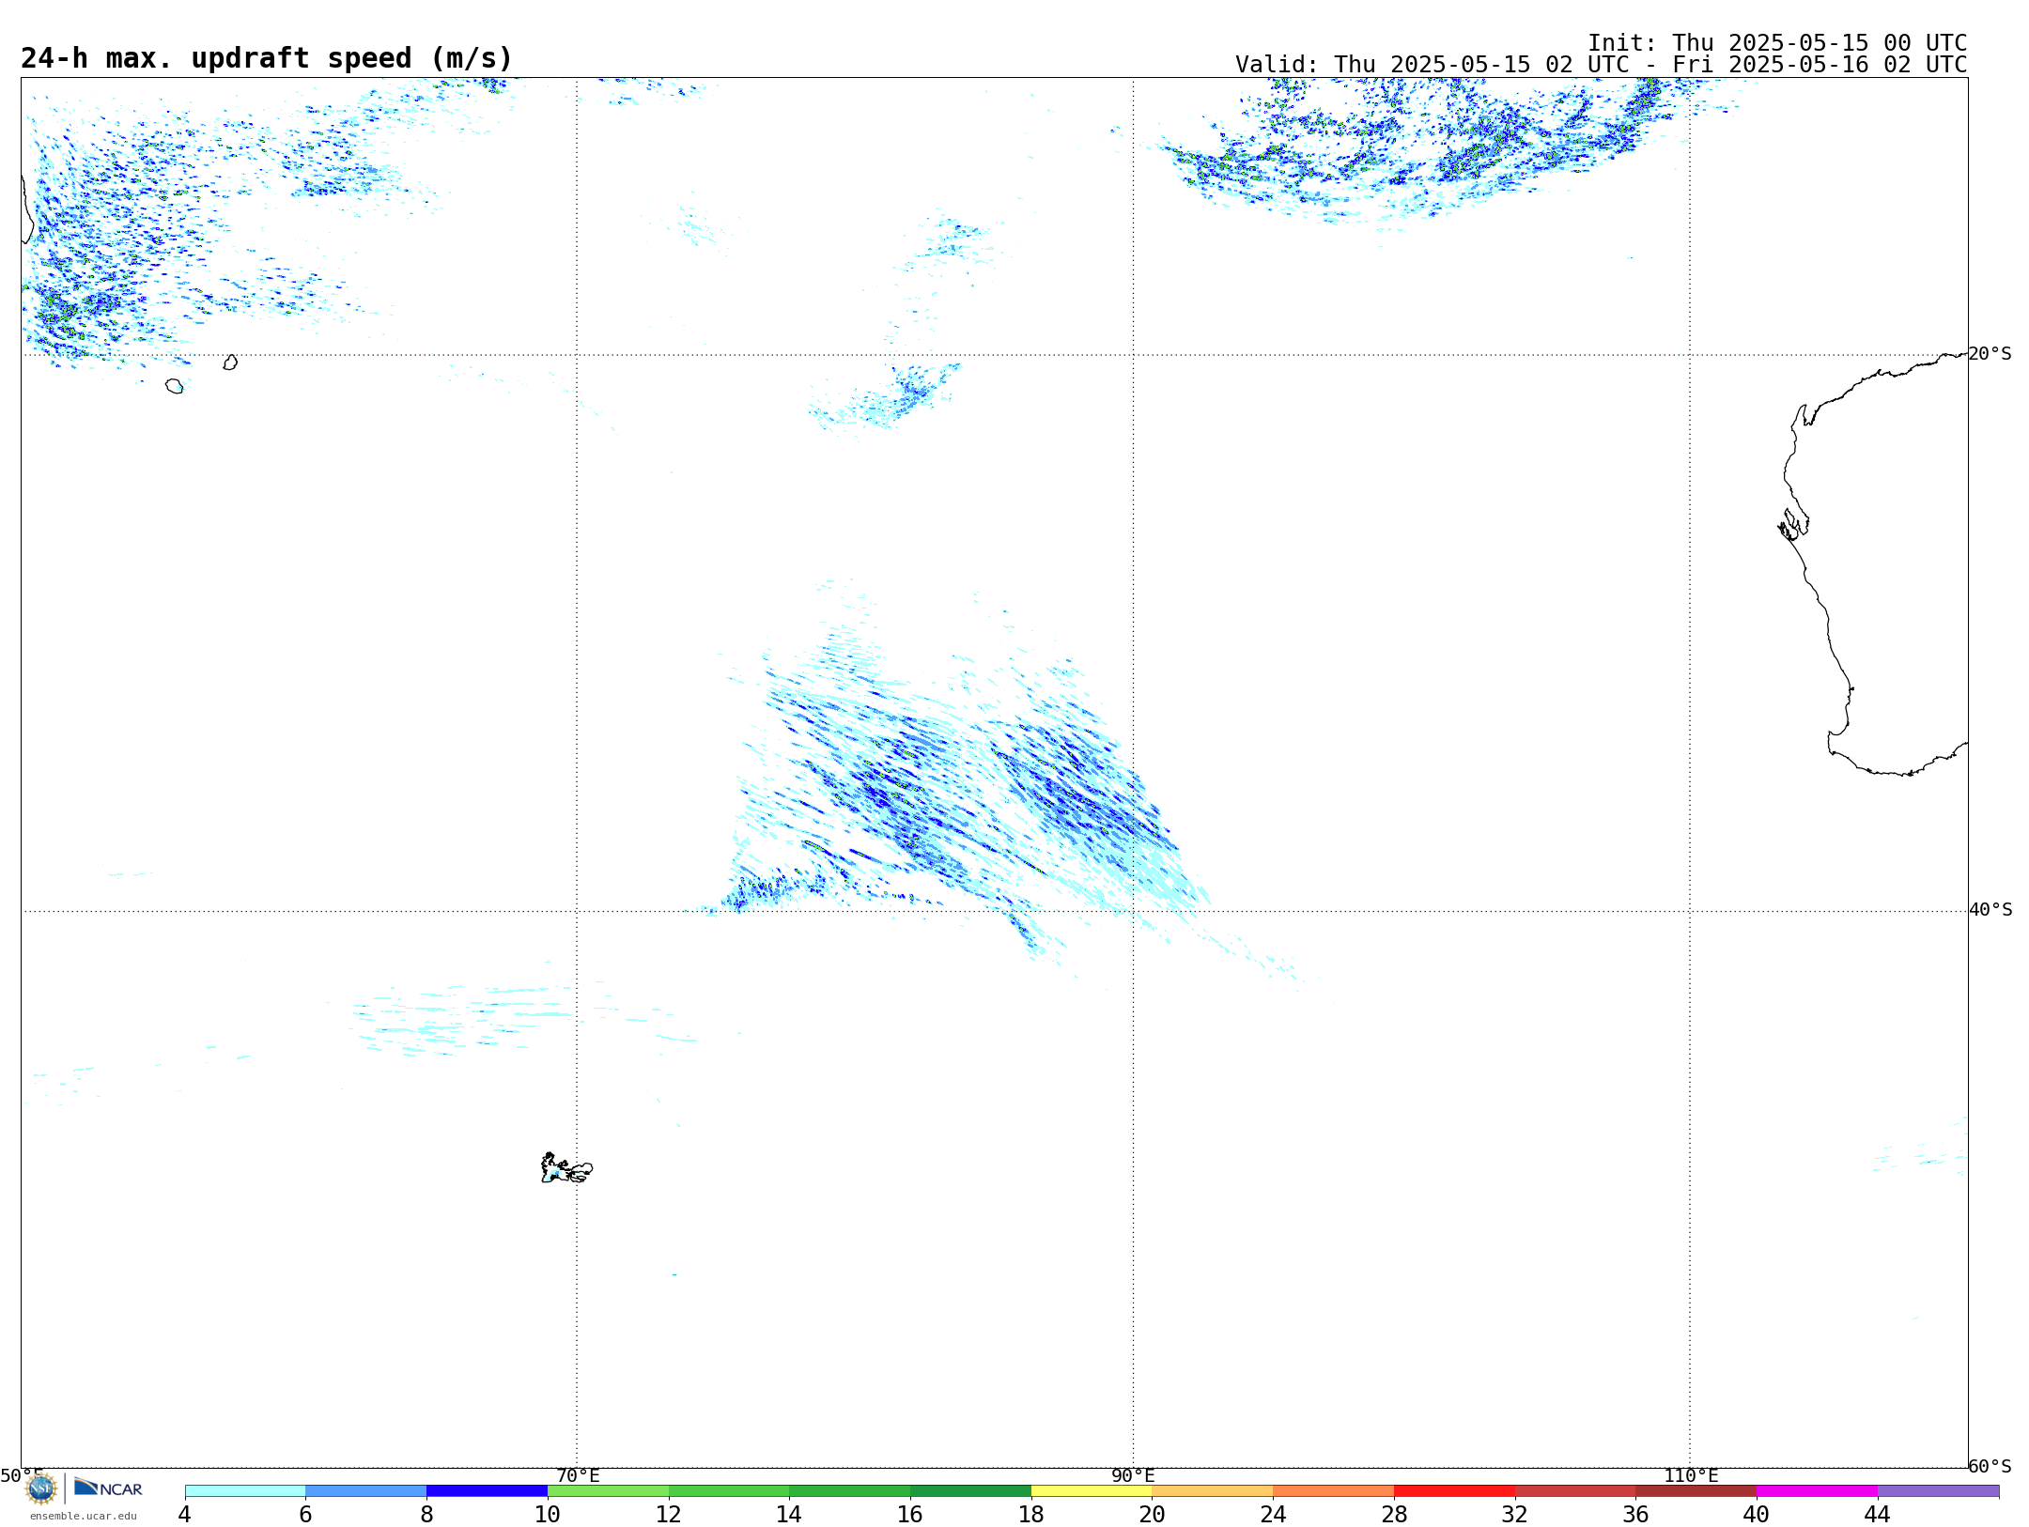
Task: Click the Réunion island outline
Action: click(x=175, y=386)
